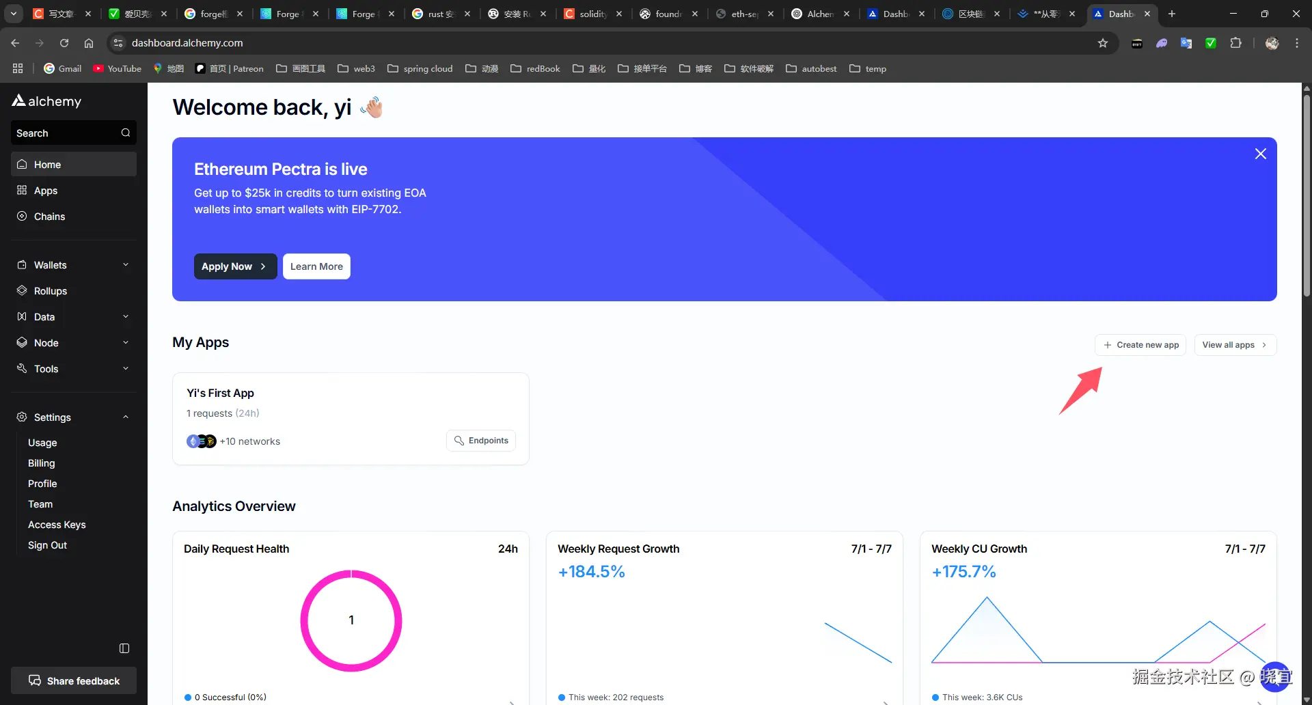The image size is (1312, 705).
Task: Click the site info icon in address bar
Action: click(118, 43)
